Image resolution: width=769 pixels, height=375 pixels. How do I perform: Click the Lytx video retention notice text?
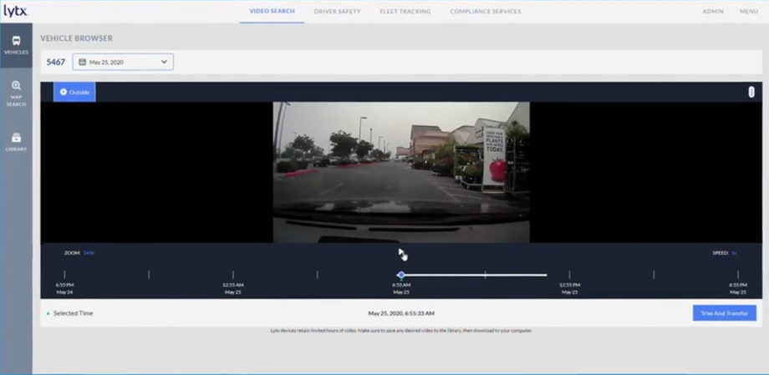click(x=401, y=331)
